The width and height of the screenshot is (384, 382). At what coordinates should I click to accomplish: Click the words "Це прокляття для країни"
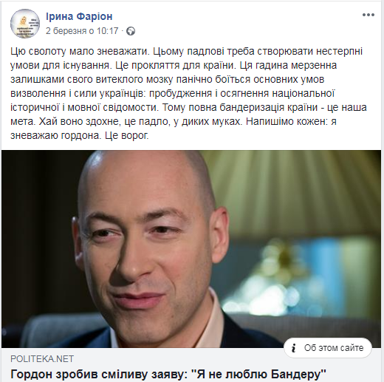[174, 66]
